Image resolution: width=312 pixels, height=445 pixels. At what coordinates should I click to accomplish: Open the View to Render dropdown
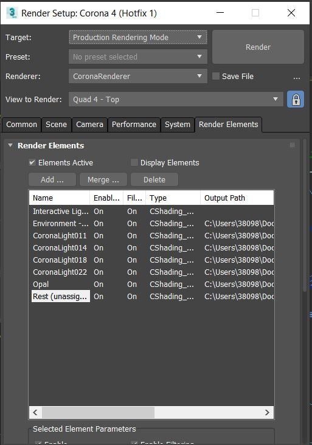(176, 99)
